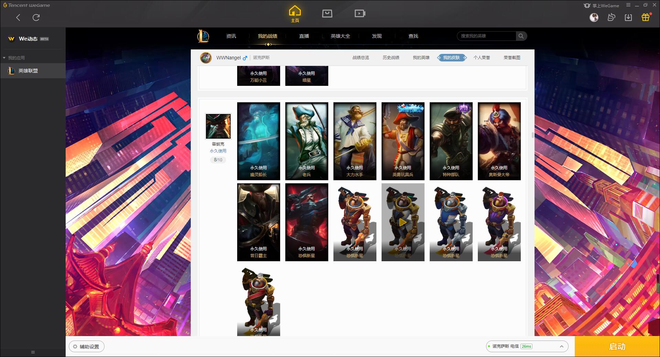Click the 掌上WeGame mobile icon
Screen dimensions: 660x357
587,5
